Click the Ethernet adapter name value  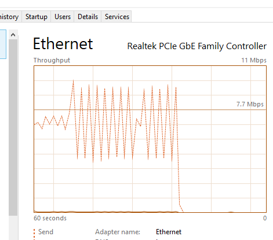[x=169, y=232]
